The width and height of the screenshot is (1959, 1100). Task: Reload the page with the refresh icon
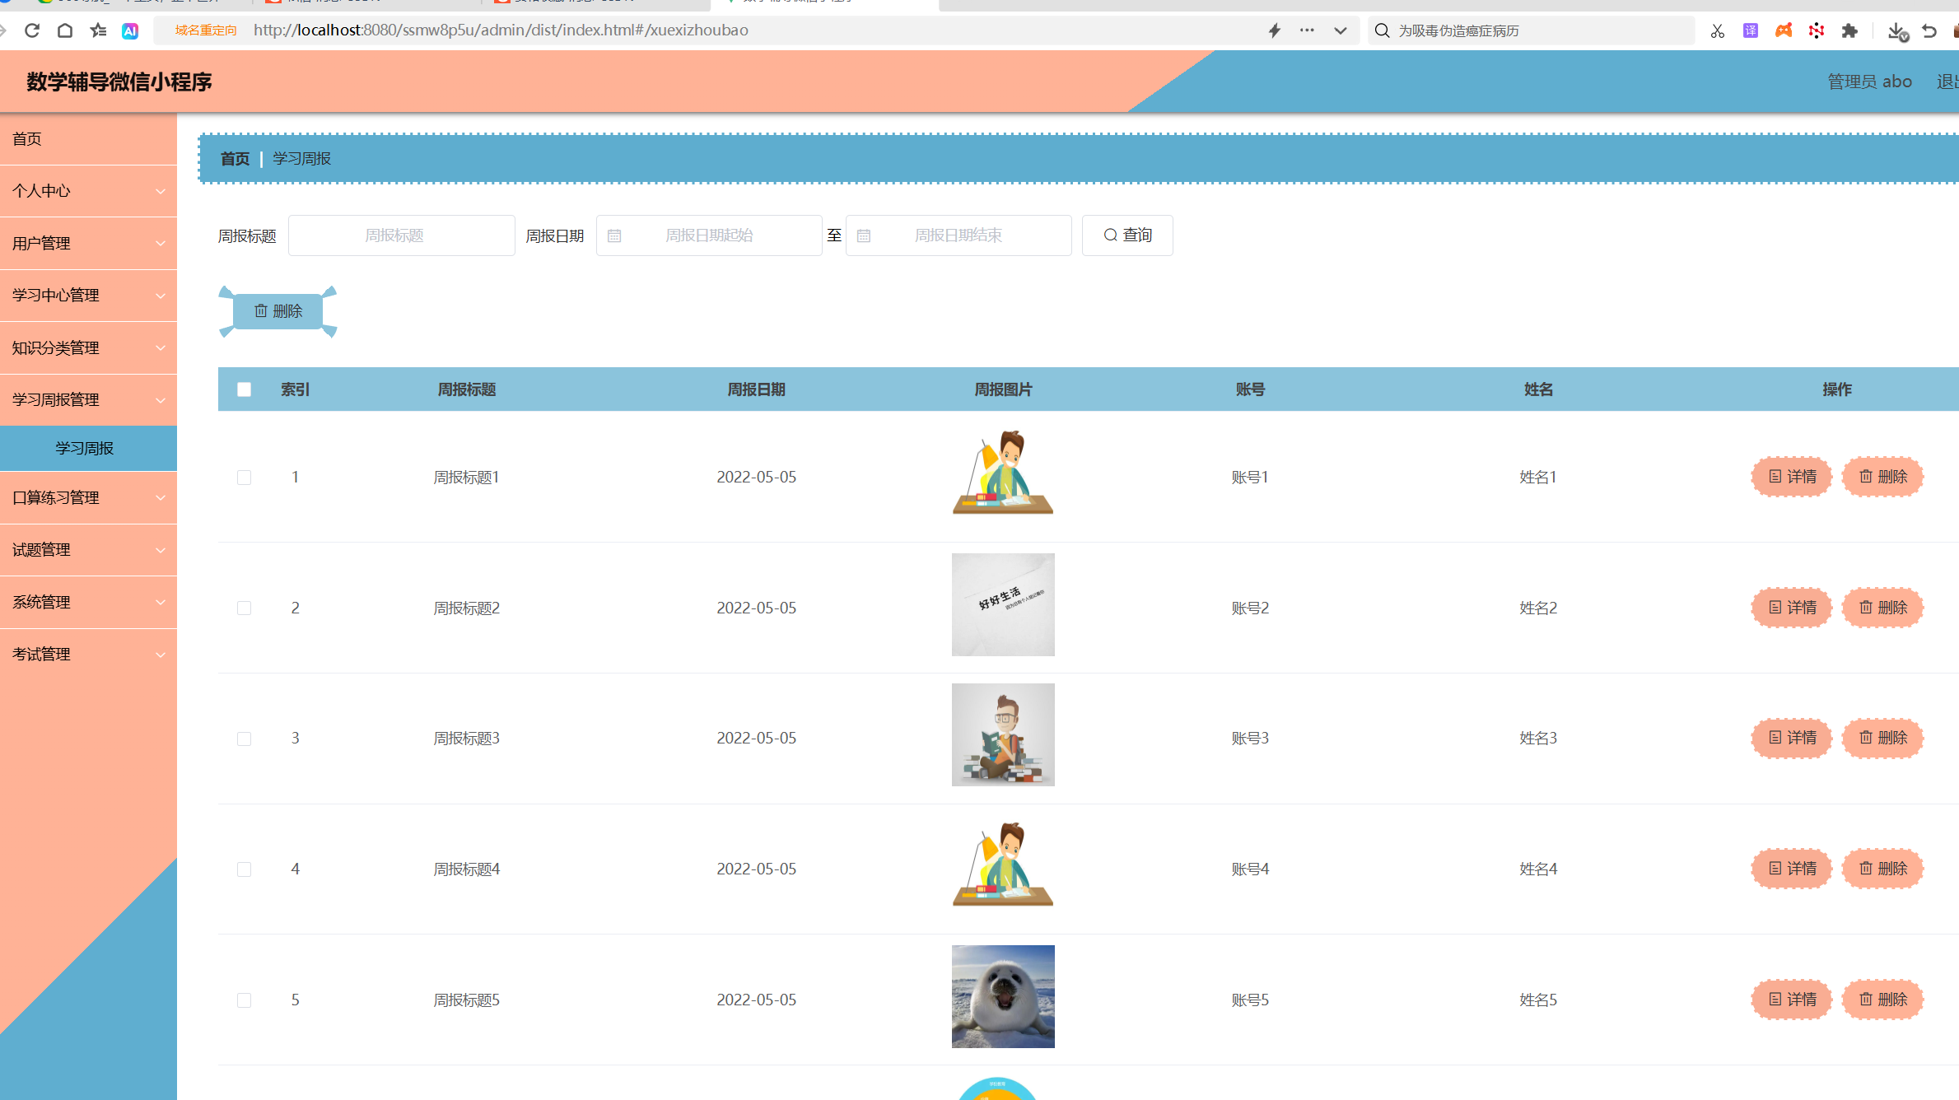click(x=32, y=30)
